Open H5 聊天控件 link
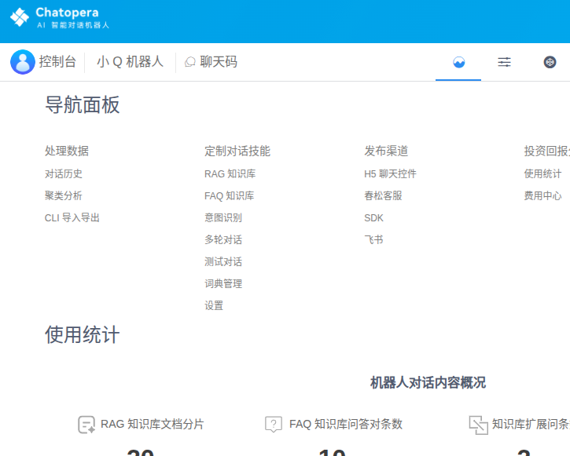This screenshot has width=570, height=456. pyautogui.click(x=391, y=173)
